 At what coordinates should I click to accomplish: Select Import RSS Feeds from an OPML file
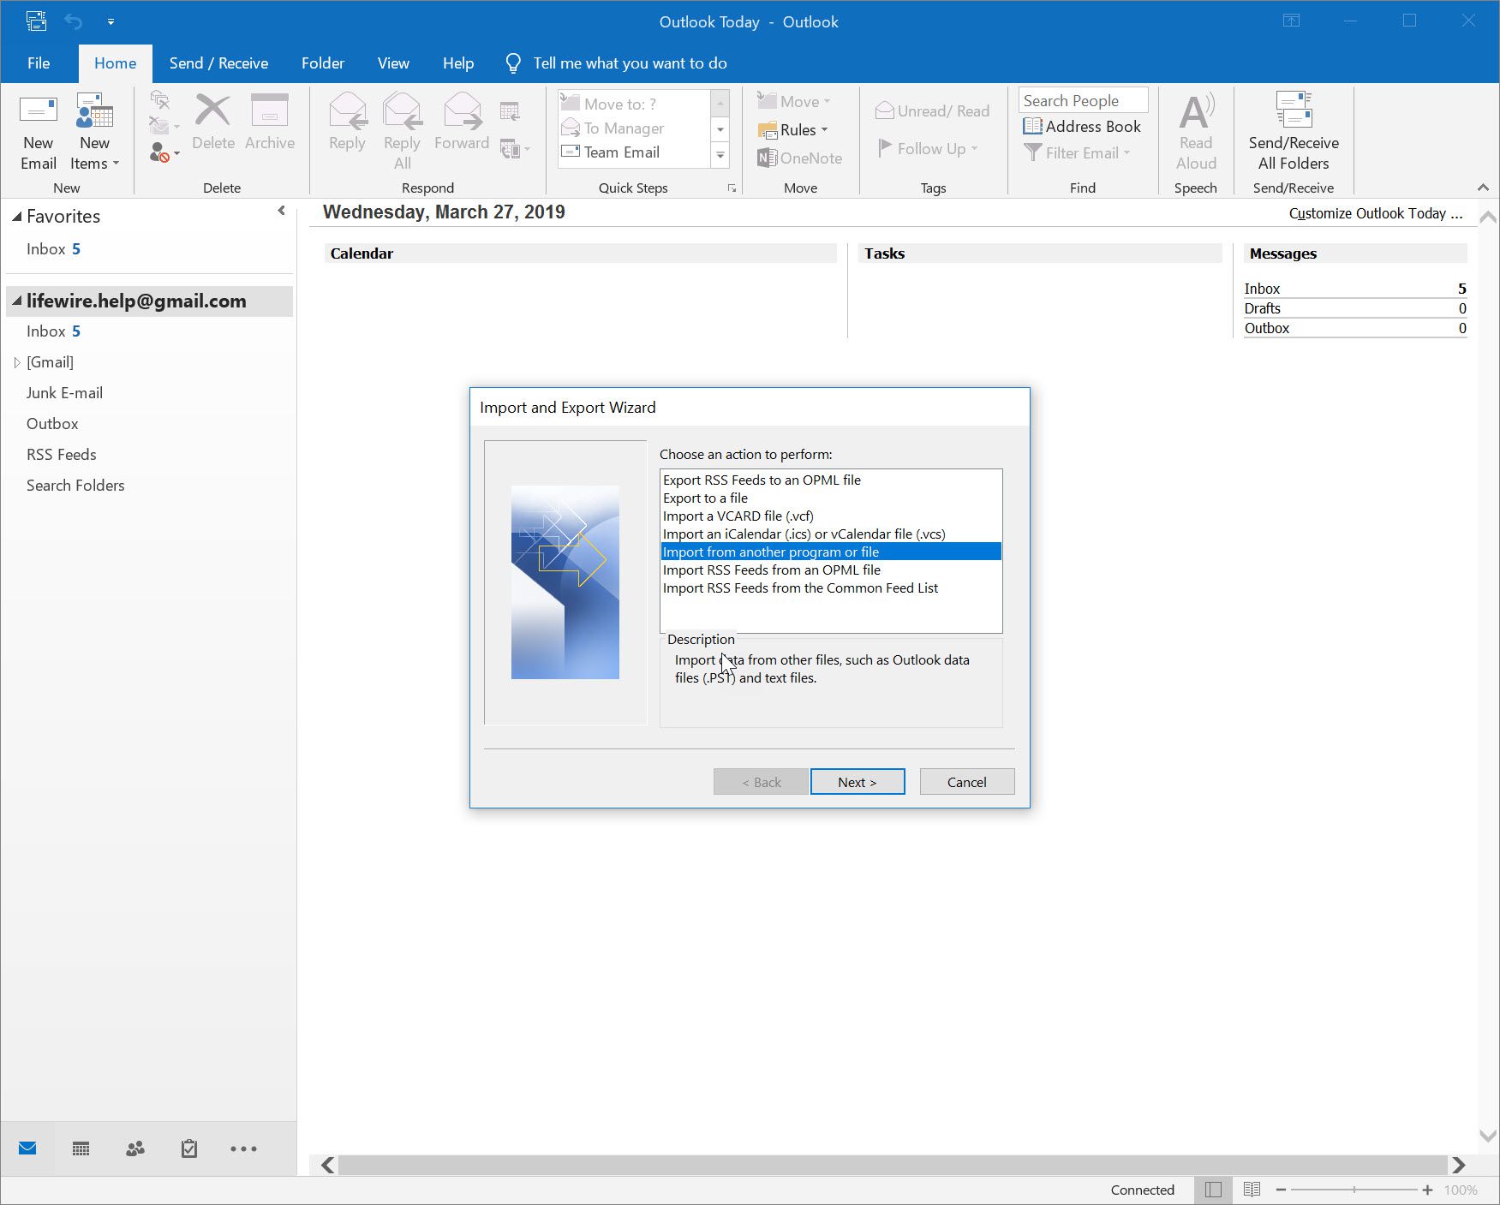coord(830,570)
